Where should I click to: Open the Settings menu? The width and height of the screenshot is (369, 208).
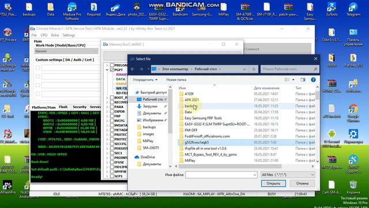69,35
